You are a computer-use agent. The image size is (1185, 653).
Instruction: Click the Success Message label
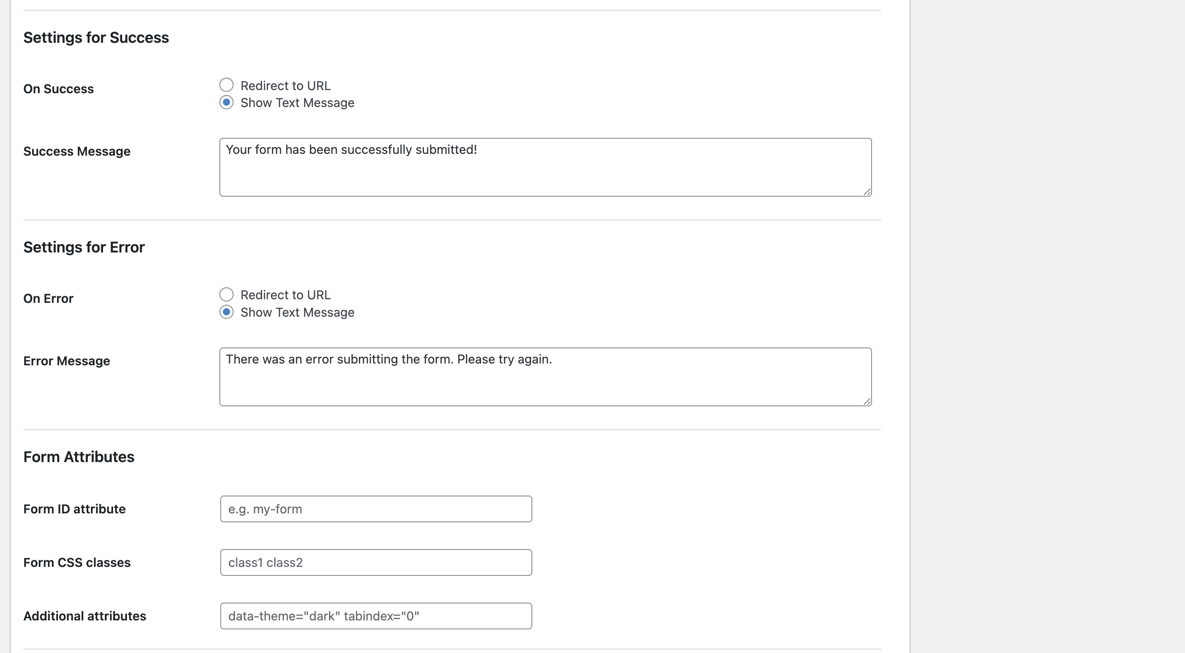76,151
